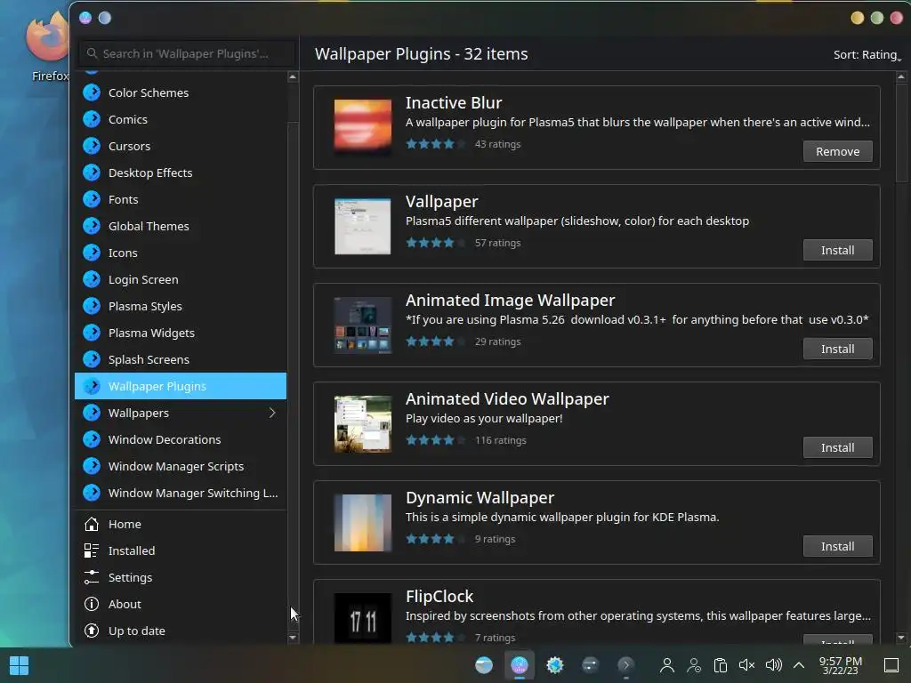This screenshot has width=911, height=683.
Task: Show hidden system tray icons arrow
Action: (x=799, y=665)
